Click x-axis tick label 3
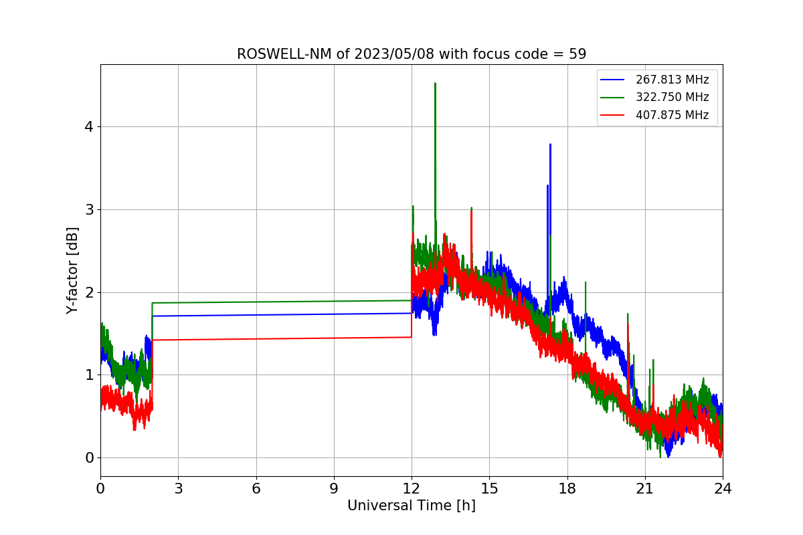The height and width of the screenshot is (535, 803). [178, 489]
